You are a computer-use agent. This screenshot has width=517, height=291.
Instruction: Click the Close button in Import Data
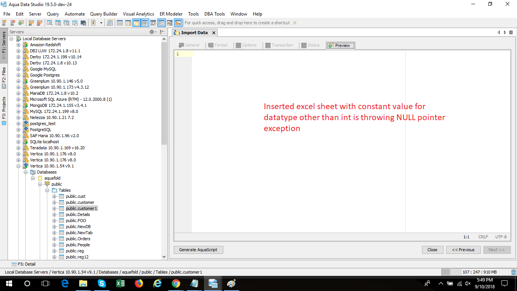click(432, 250)
